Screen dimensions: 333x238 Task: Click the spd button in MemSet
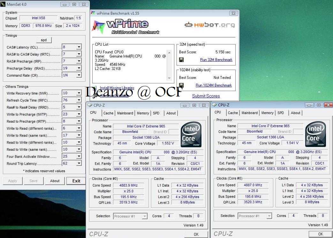[x=44, y=40]
